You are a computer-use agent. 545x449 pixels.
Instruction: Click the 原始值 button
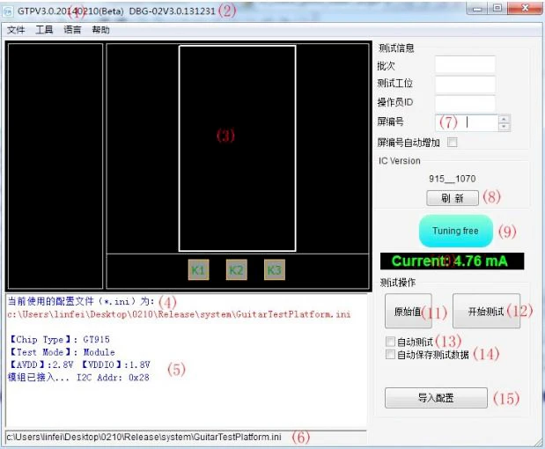pyautogui.click(x=408, y=311)
